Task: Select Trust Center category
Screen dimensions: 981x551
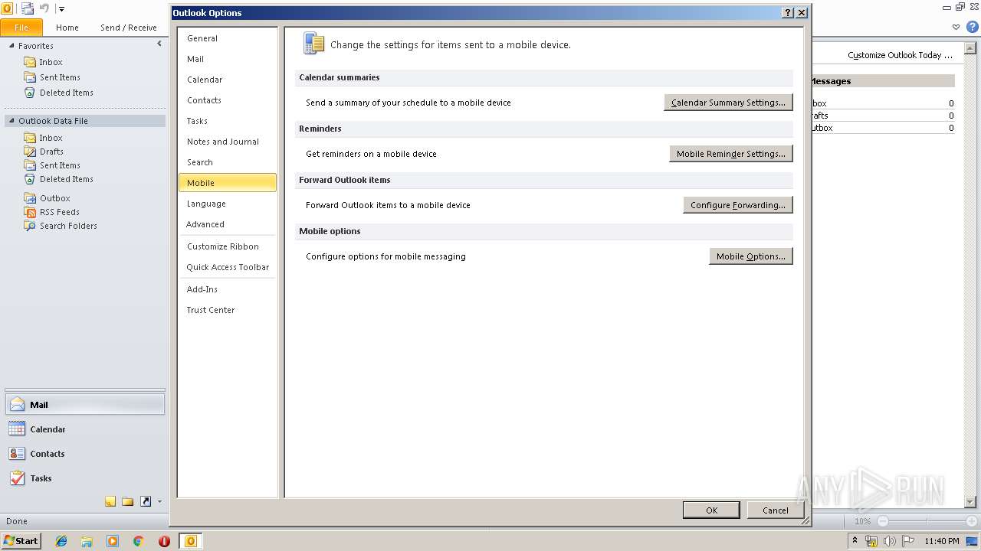Action: click(x=227, y=310)
